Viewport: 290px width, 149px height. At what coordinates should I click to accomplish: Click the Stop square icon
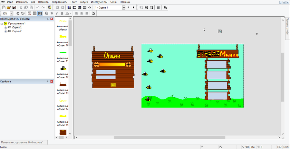[158, 8]
